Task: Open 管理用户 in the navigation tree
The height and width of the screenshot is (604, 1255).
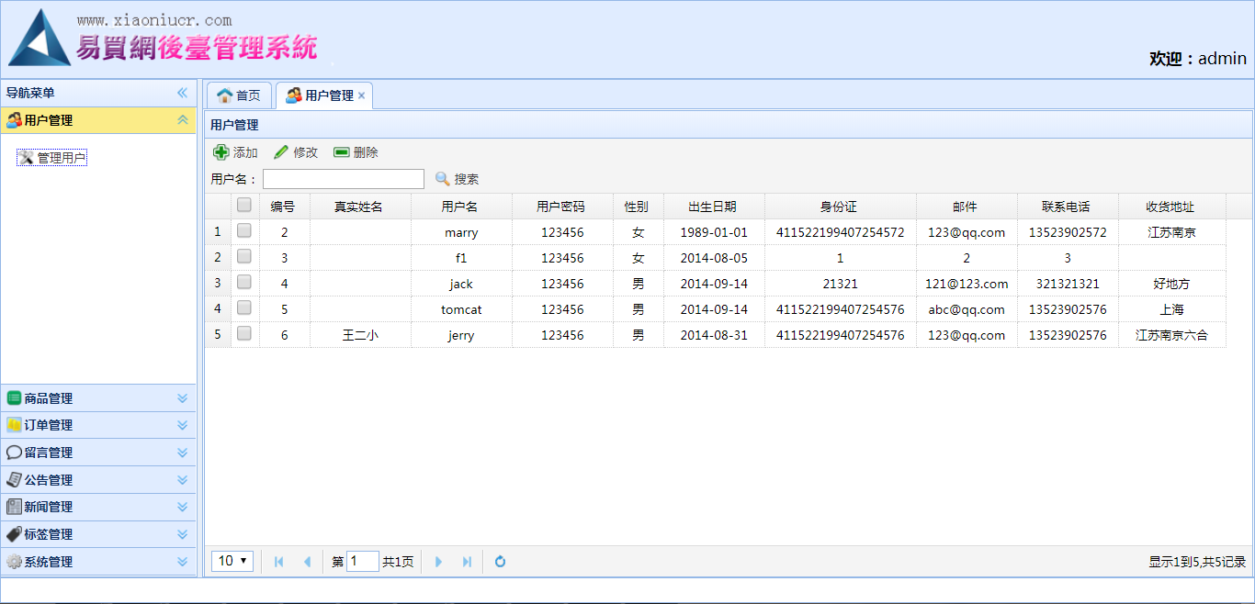Action: (x=62, y=158)
